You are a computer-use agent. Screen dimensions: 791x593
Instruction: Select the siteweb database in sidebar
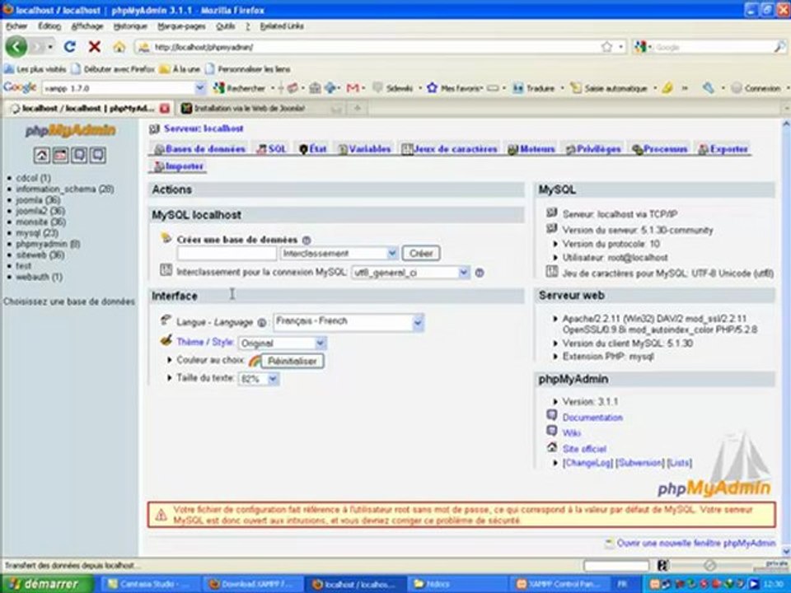40,254
